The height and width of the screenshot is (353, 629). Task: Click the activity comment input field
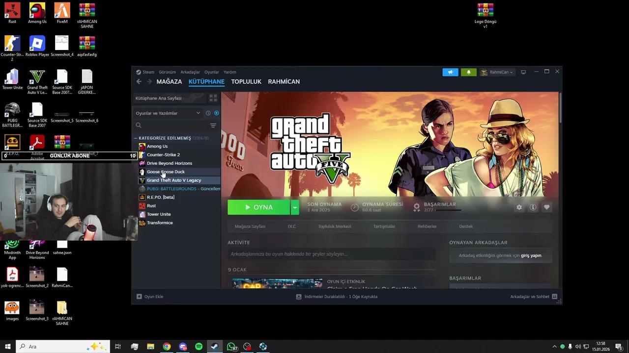[331, 254]
